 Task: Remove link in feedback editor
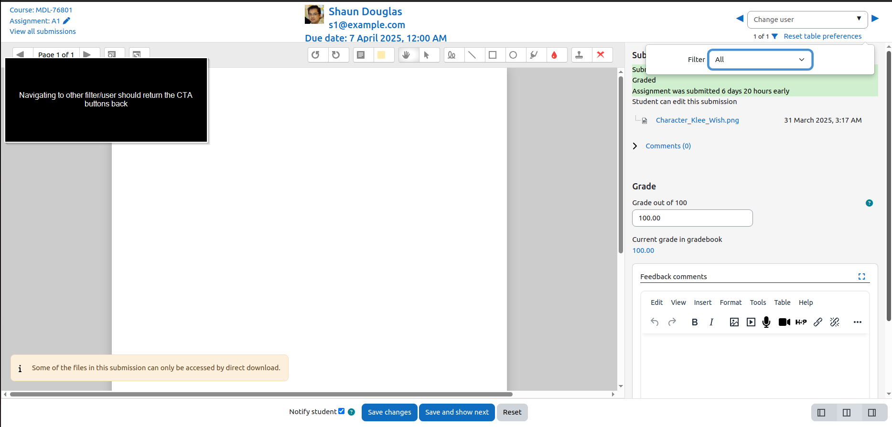pos(835,322)
